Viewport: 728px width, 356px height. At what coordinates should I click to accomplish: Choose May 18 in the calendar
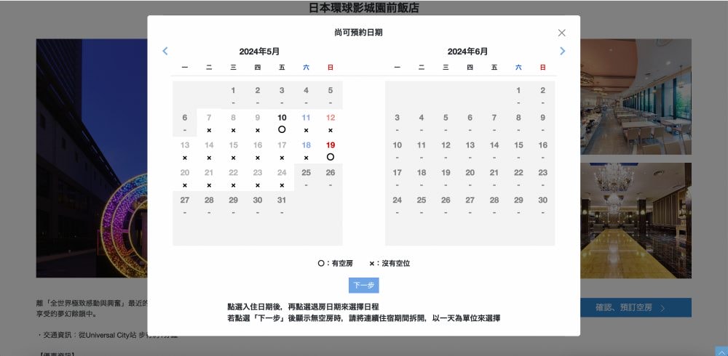(306, 150)
